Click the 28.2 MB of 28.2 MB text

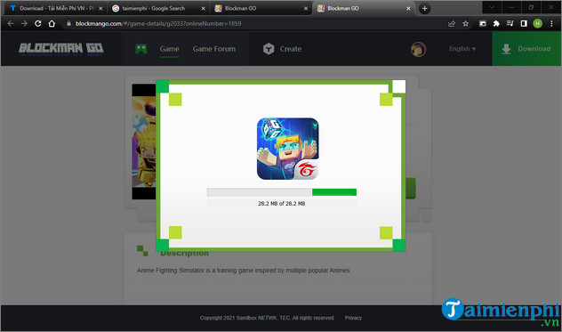[281, 204]
